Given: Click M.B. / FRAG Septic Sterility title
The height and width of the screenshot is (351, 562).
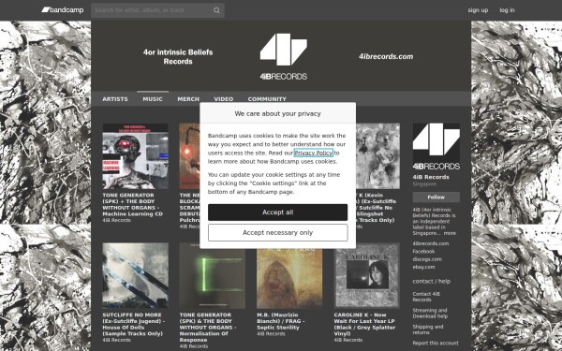Looking at the screenshot, I should (281, 321).
